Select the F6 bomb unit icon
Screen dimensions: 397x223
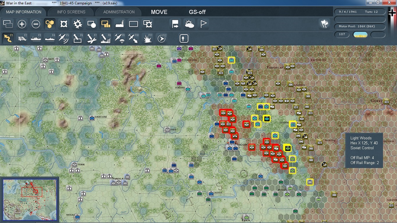[x=78, y=38]
